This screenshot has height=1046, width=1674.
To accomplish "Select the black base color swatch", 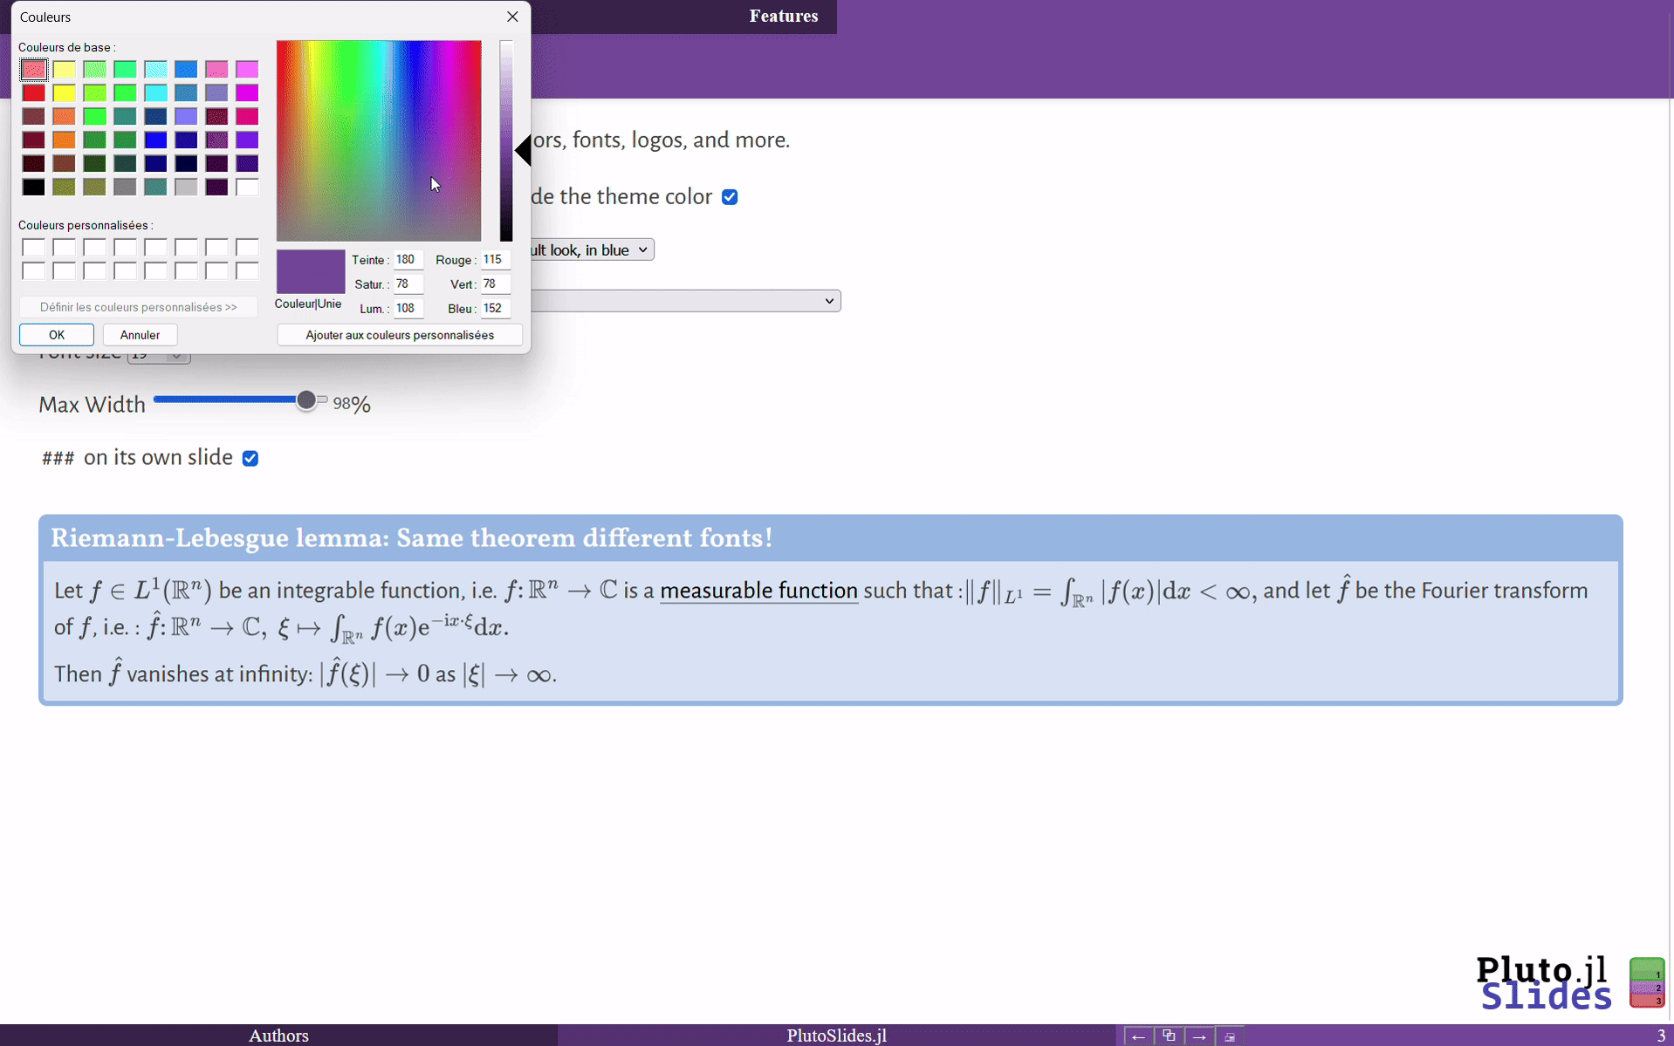I will point(33,187).
